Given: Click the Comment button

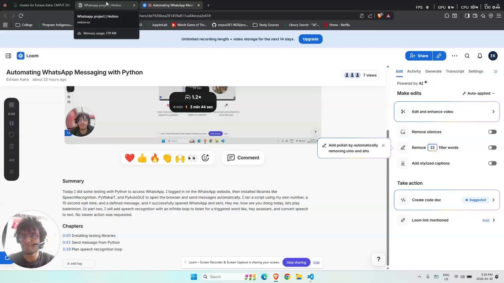Looking at the screenshot, I should [243, 158].
